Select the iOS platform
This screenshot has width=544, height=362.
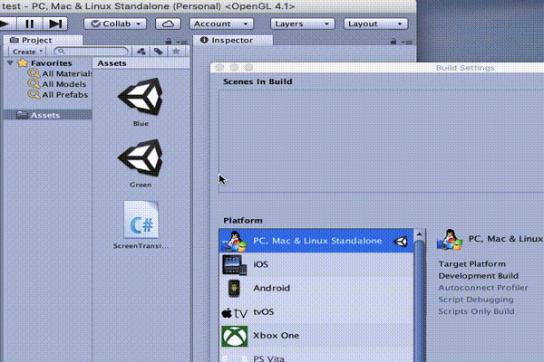[x=316, y=264]
